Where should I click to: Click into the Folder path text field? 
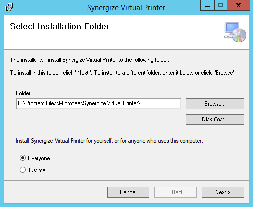click(99, 104)
